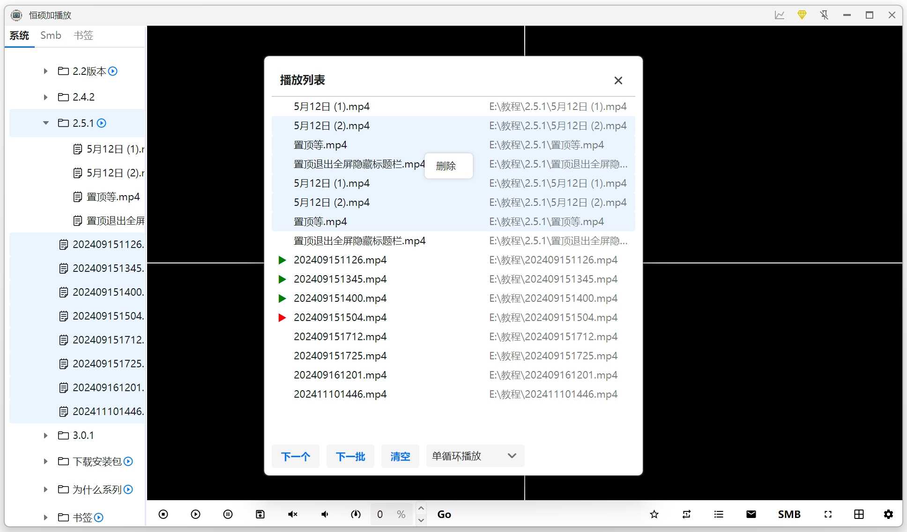Click the yellow diamond icon in title bar

tap(802, 15)
